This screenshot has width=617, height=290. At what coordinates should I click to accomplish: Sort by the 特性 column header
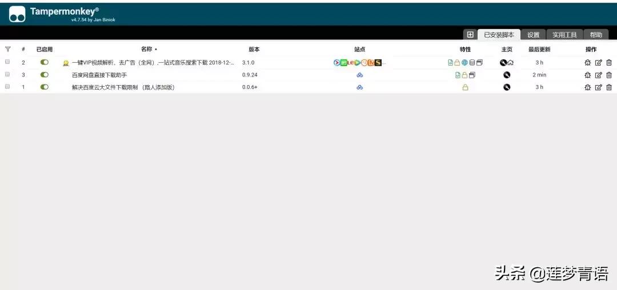coord(465,50)
